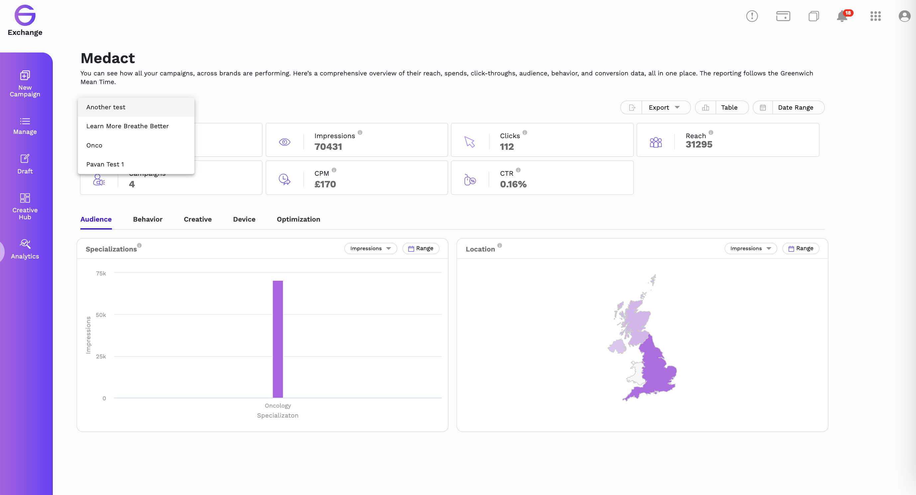Click info icon next to Location title
The width and height of the screenshot is (916, 495).
pos(500,246)
